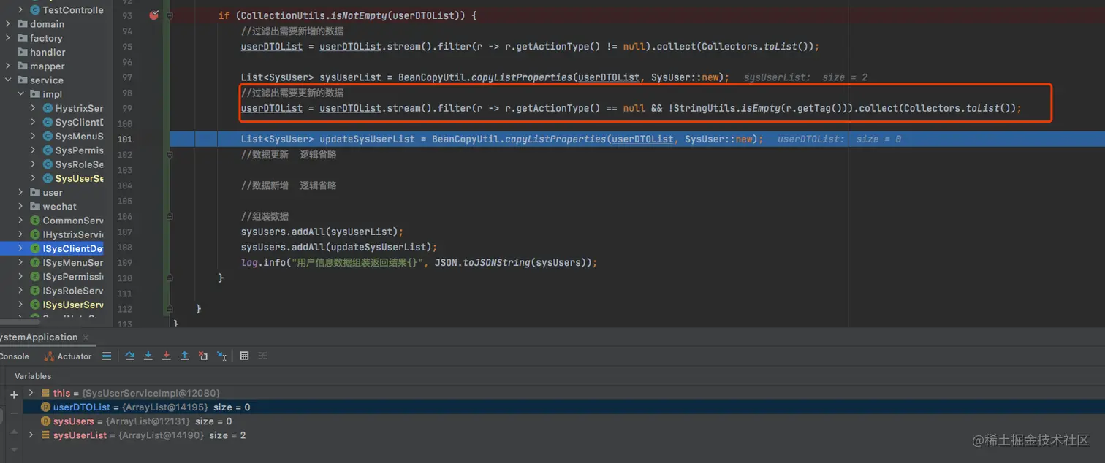Click Step Over in the debug toolbar

pyautogui.click(x=130, y=356)
